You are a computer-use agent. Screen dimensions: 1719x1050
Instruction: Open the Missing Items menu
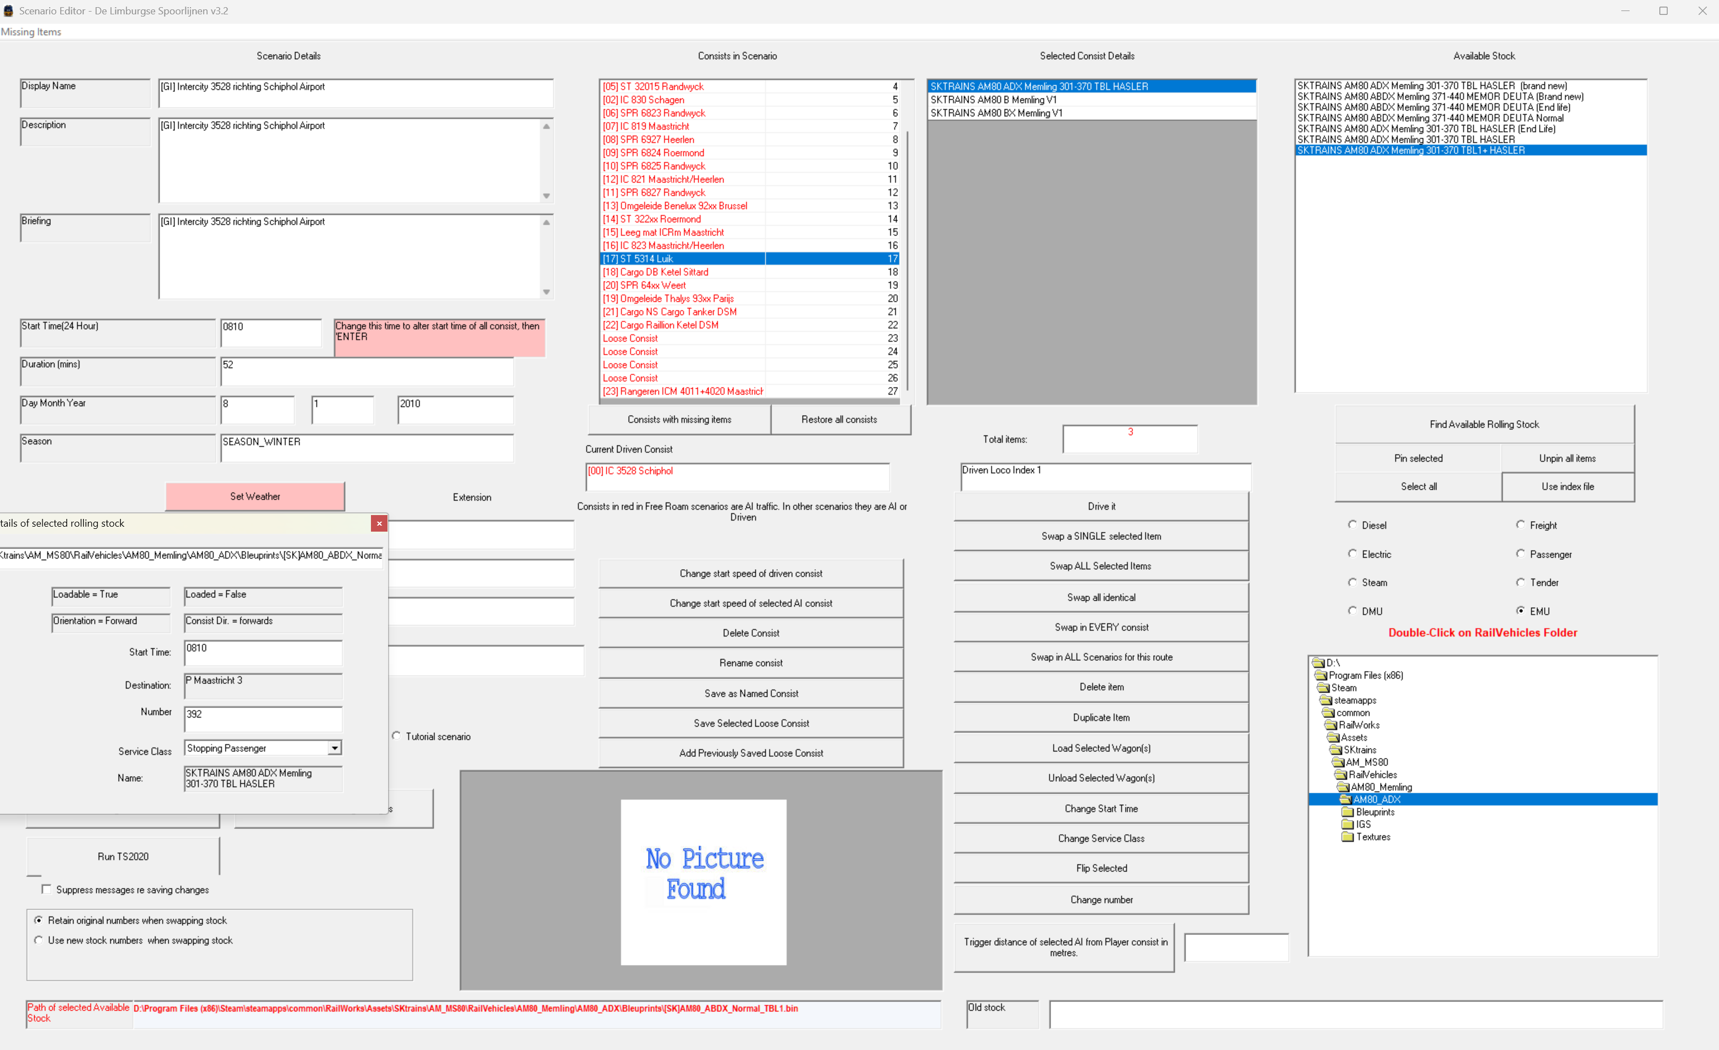[x=31, y=32]
